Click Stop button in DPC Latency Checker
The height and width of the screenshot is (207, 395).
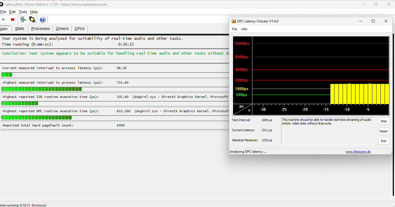[x=384, y=121]
